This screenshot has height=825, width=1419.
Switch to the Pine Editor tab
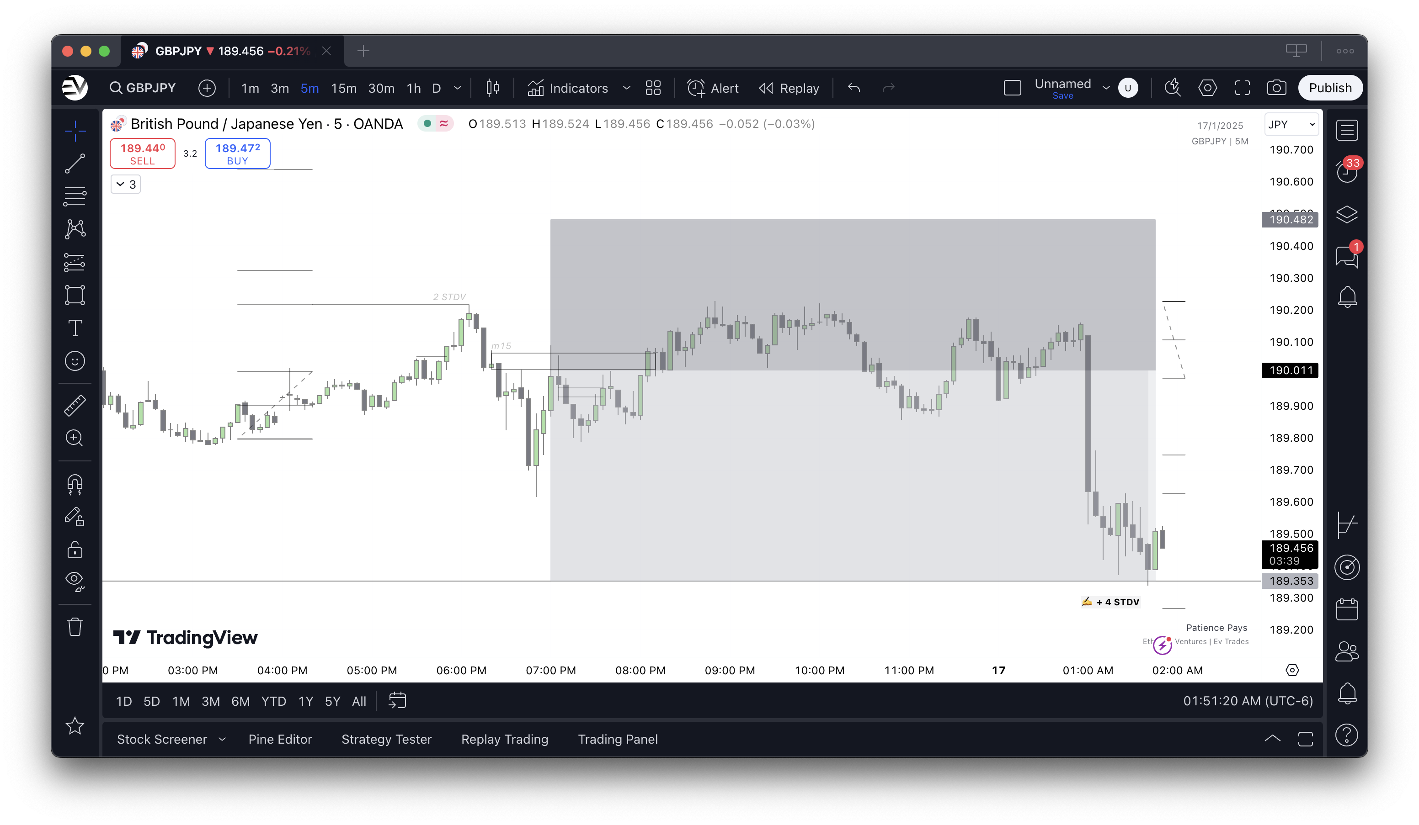point(280,739)
